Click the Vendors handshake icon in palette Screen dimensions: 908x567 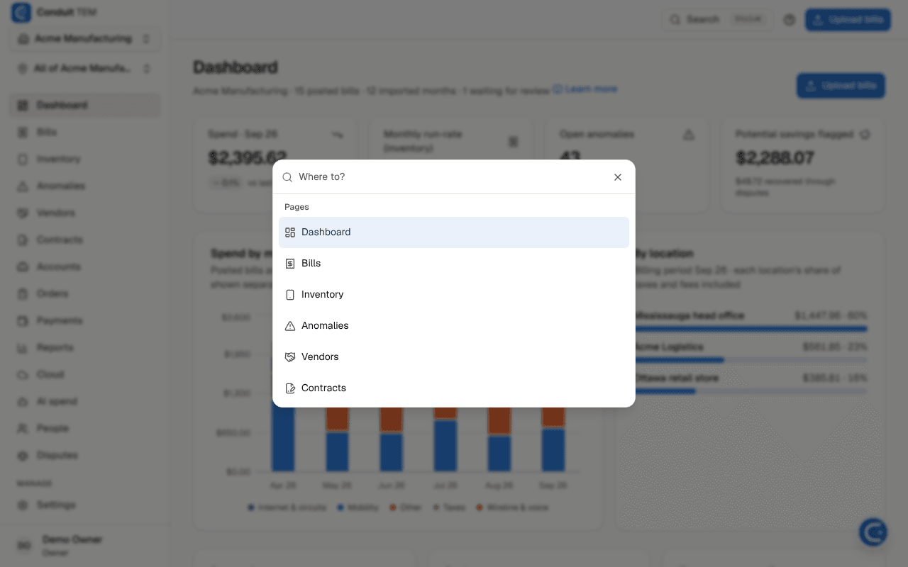pos(290,357)
